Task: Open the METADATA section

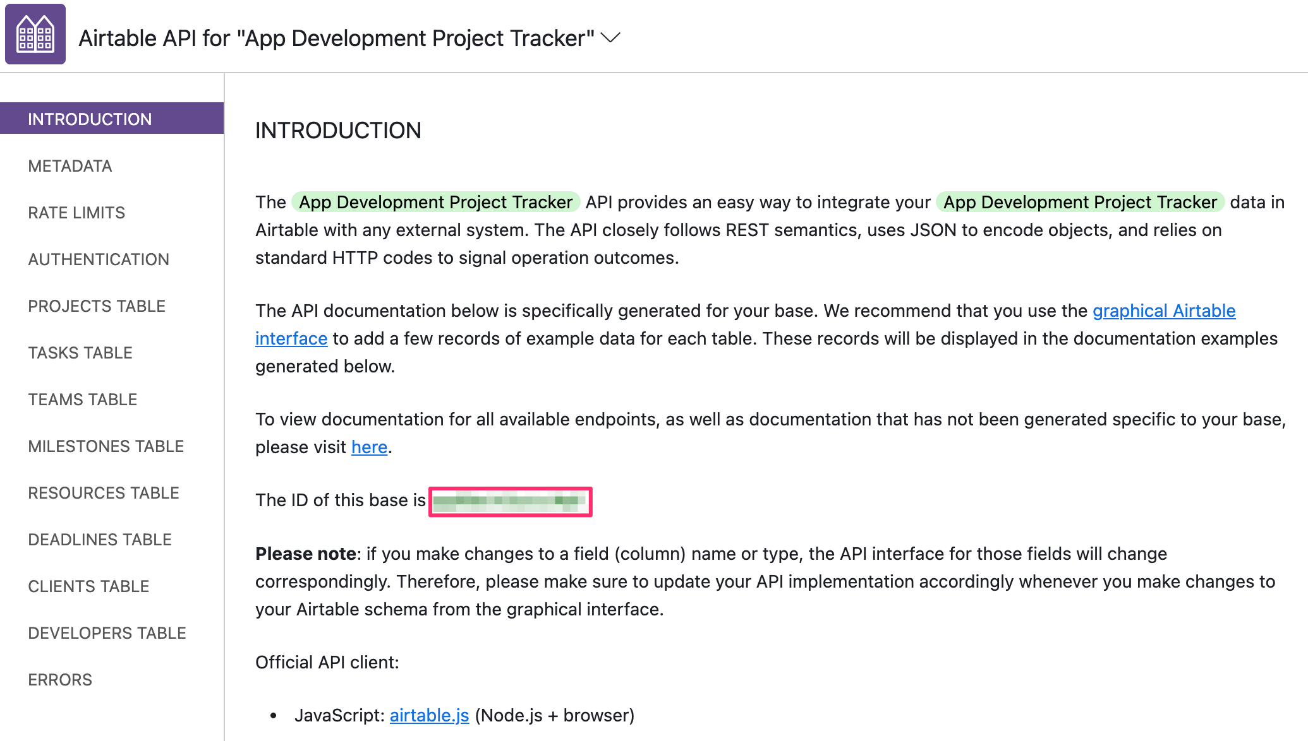Action: point(70,166)
